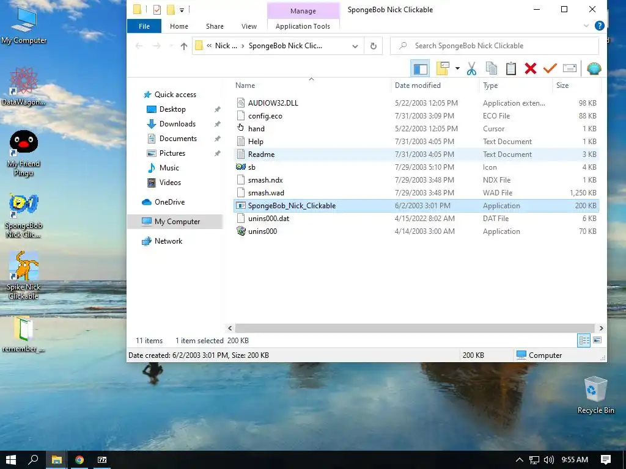
Task: Click the envelope email icon in toolbar
Action: [570, 68]
